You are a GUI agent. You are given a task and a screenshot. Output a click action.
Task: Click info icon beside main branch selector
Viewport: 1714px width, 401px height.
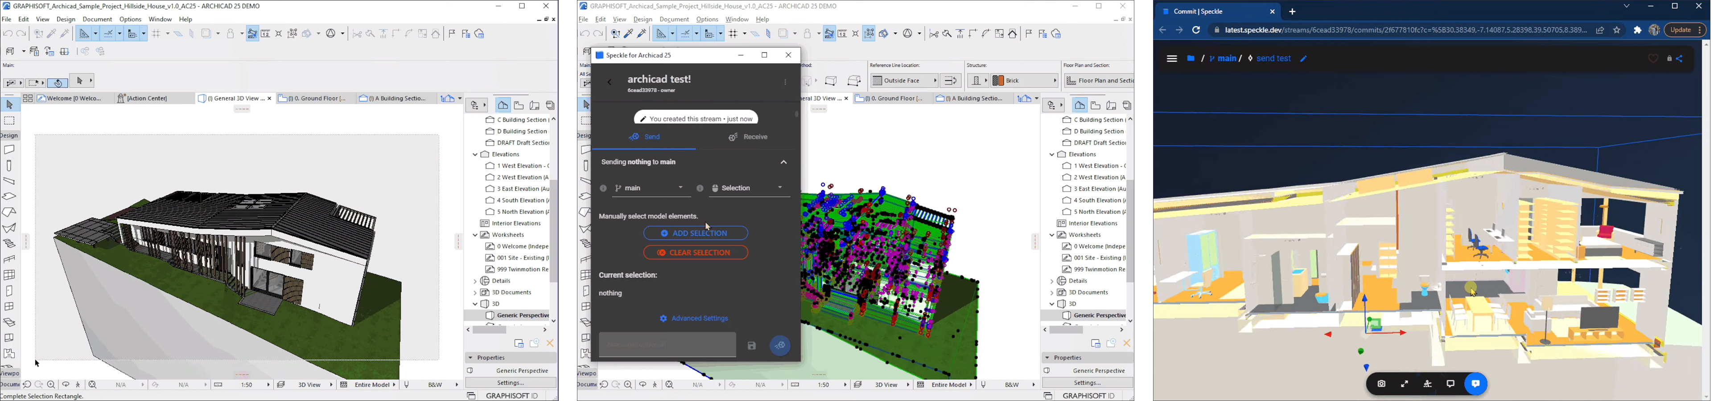pos(603,189)
